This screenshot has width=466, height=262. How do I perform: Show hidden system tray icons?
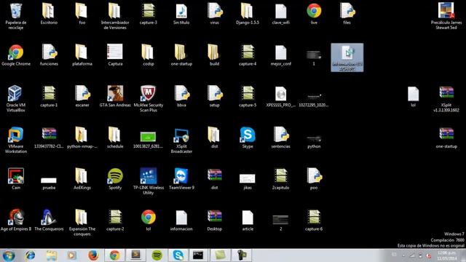[x=403, y=255]
